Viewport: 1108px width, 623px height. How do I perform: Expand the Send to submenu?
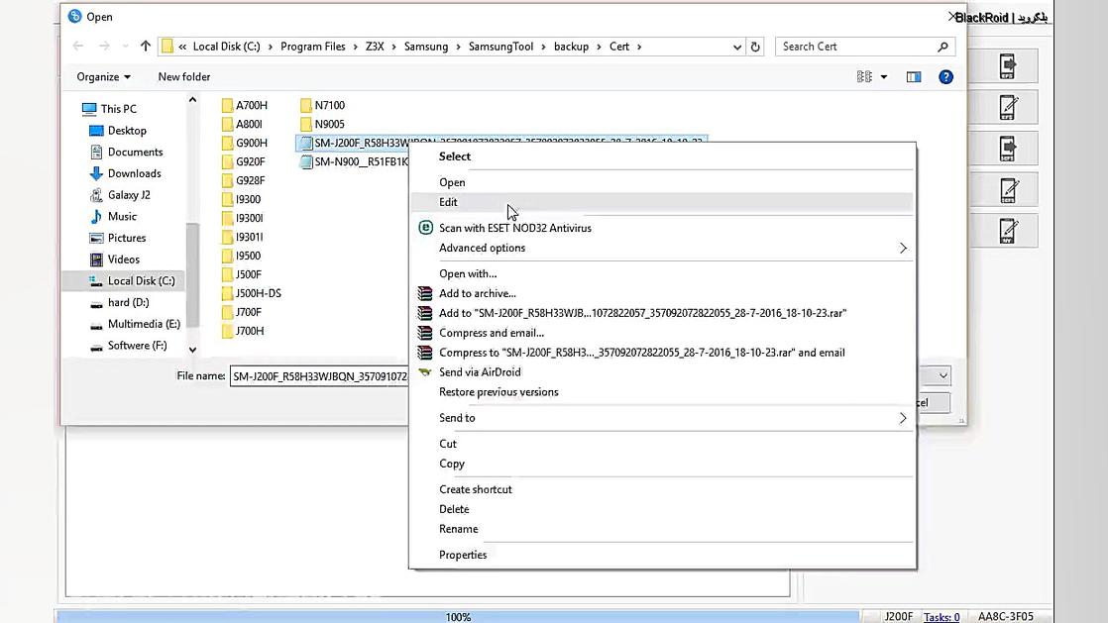coord(902,418)
